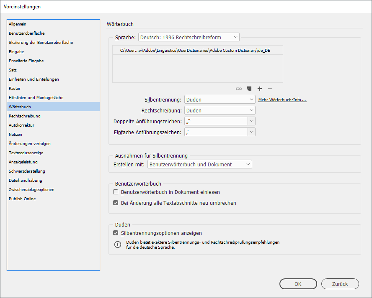Toggle Silbentrennungsoptionen anzeigen checkbox
This screenshot has height=298, width=372.
(x=116, y=233)
